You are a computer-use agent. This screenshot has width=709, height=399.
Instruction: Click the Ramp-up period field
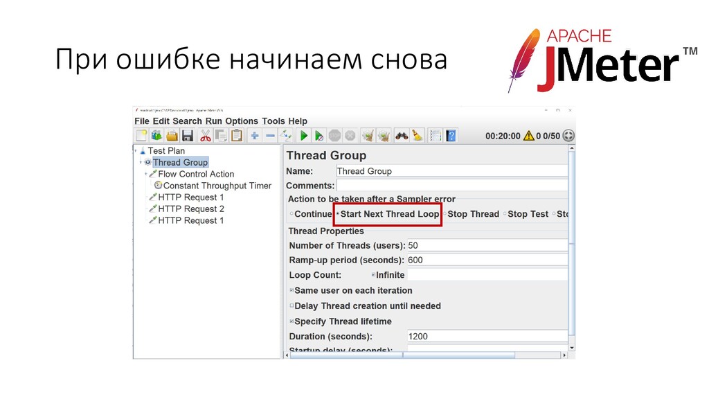tap(487, 260)
